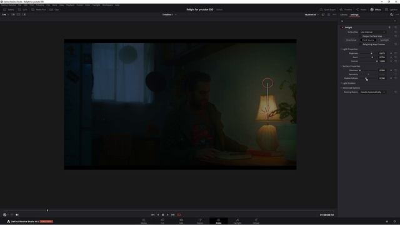Switch to the Settings tab

pyautogui.click(x=354, y=15)
